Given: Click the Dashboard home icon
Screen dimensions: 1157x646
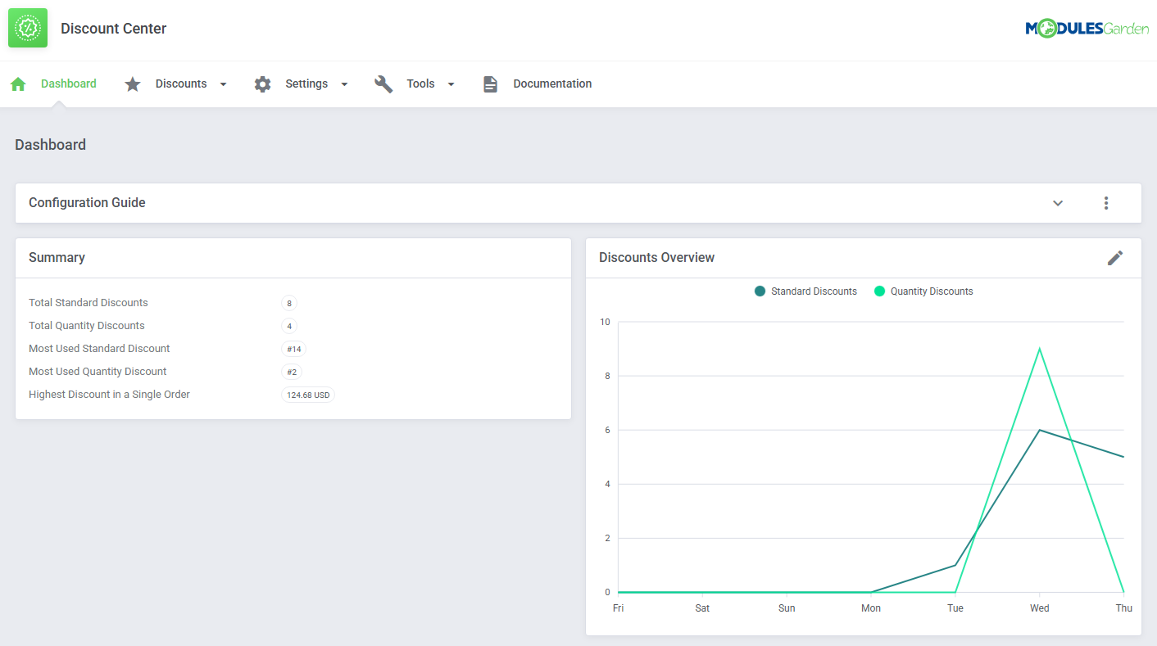Looking at the screenshot, I should tap(18, 84).
